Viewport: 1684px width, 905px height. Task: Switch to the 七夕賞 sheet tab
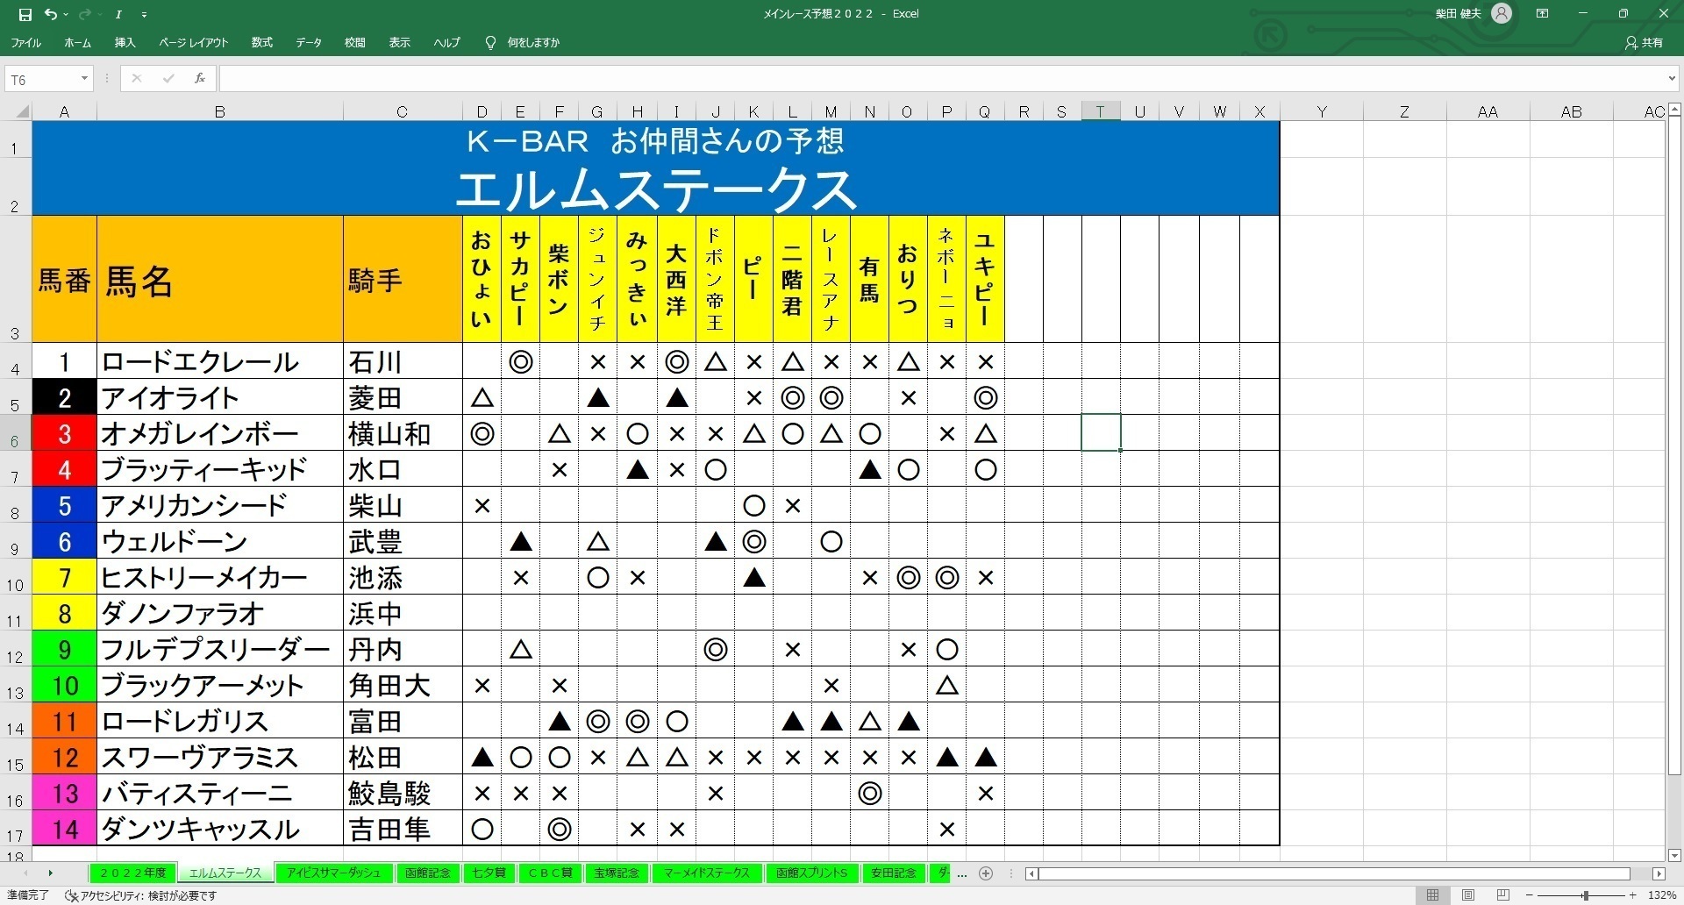click(489, 873)
